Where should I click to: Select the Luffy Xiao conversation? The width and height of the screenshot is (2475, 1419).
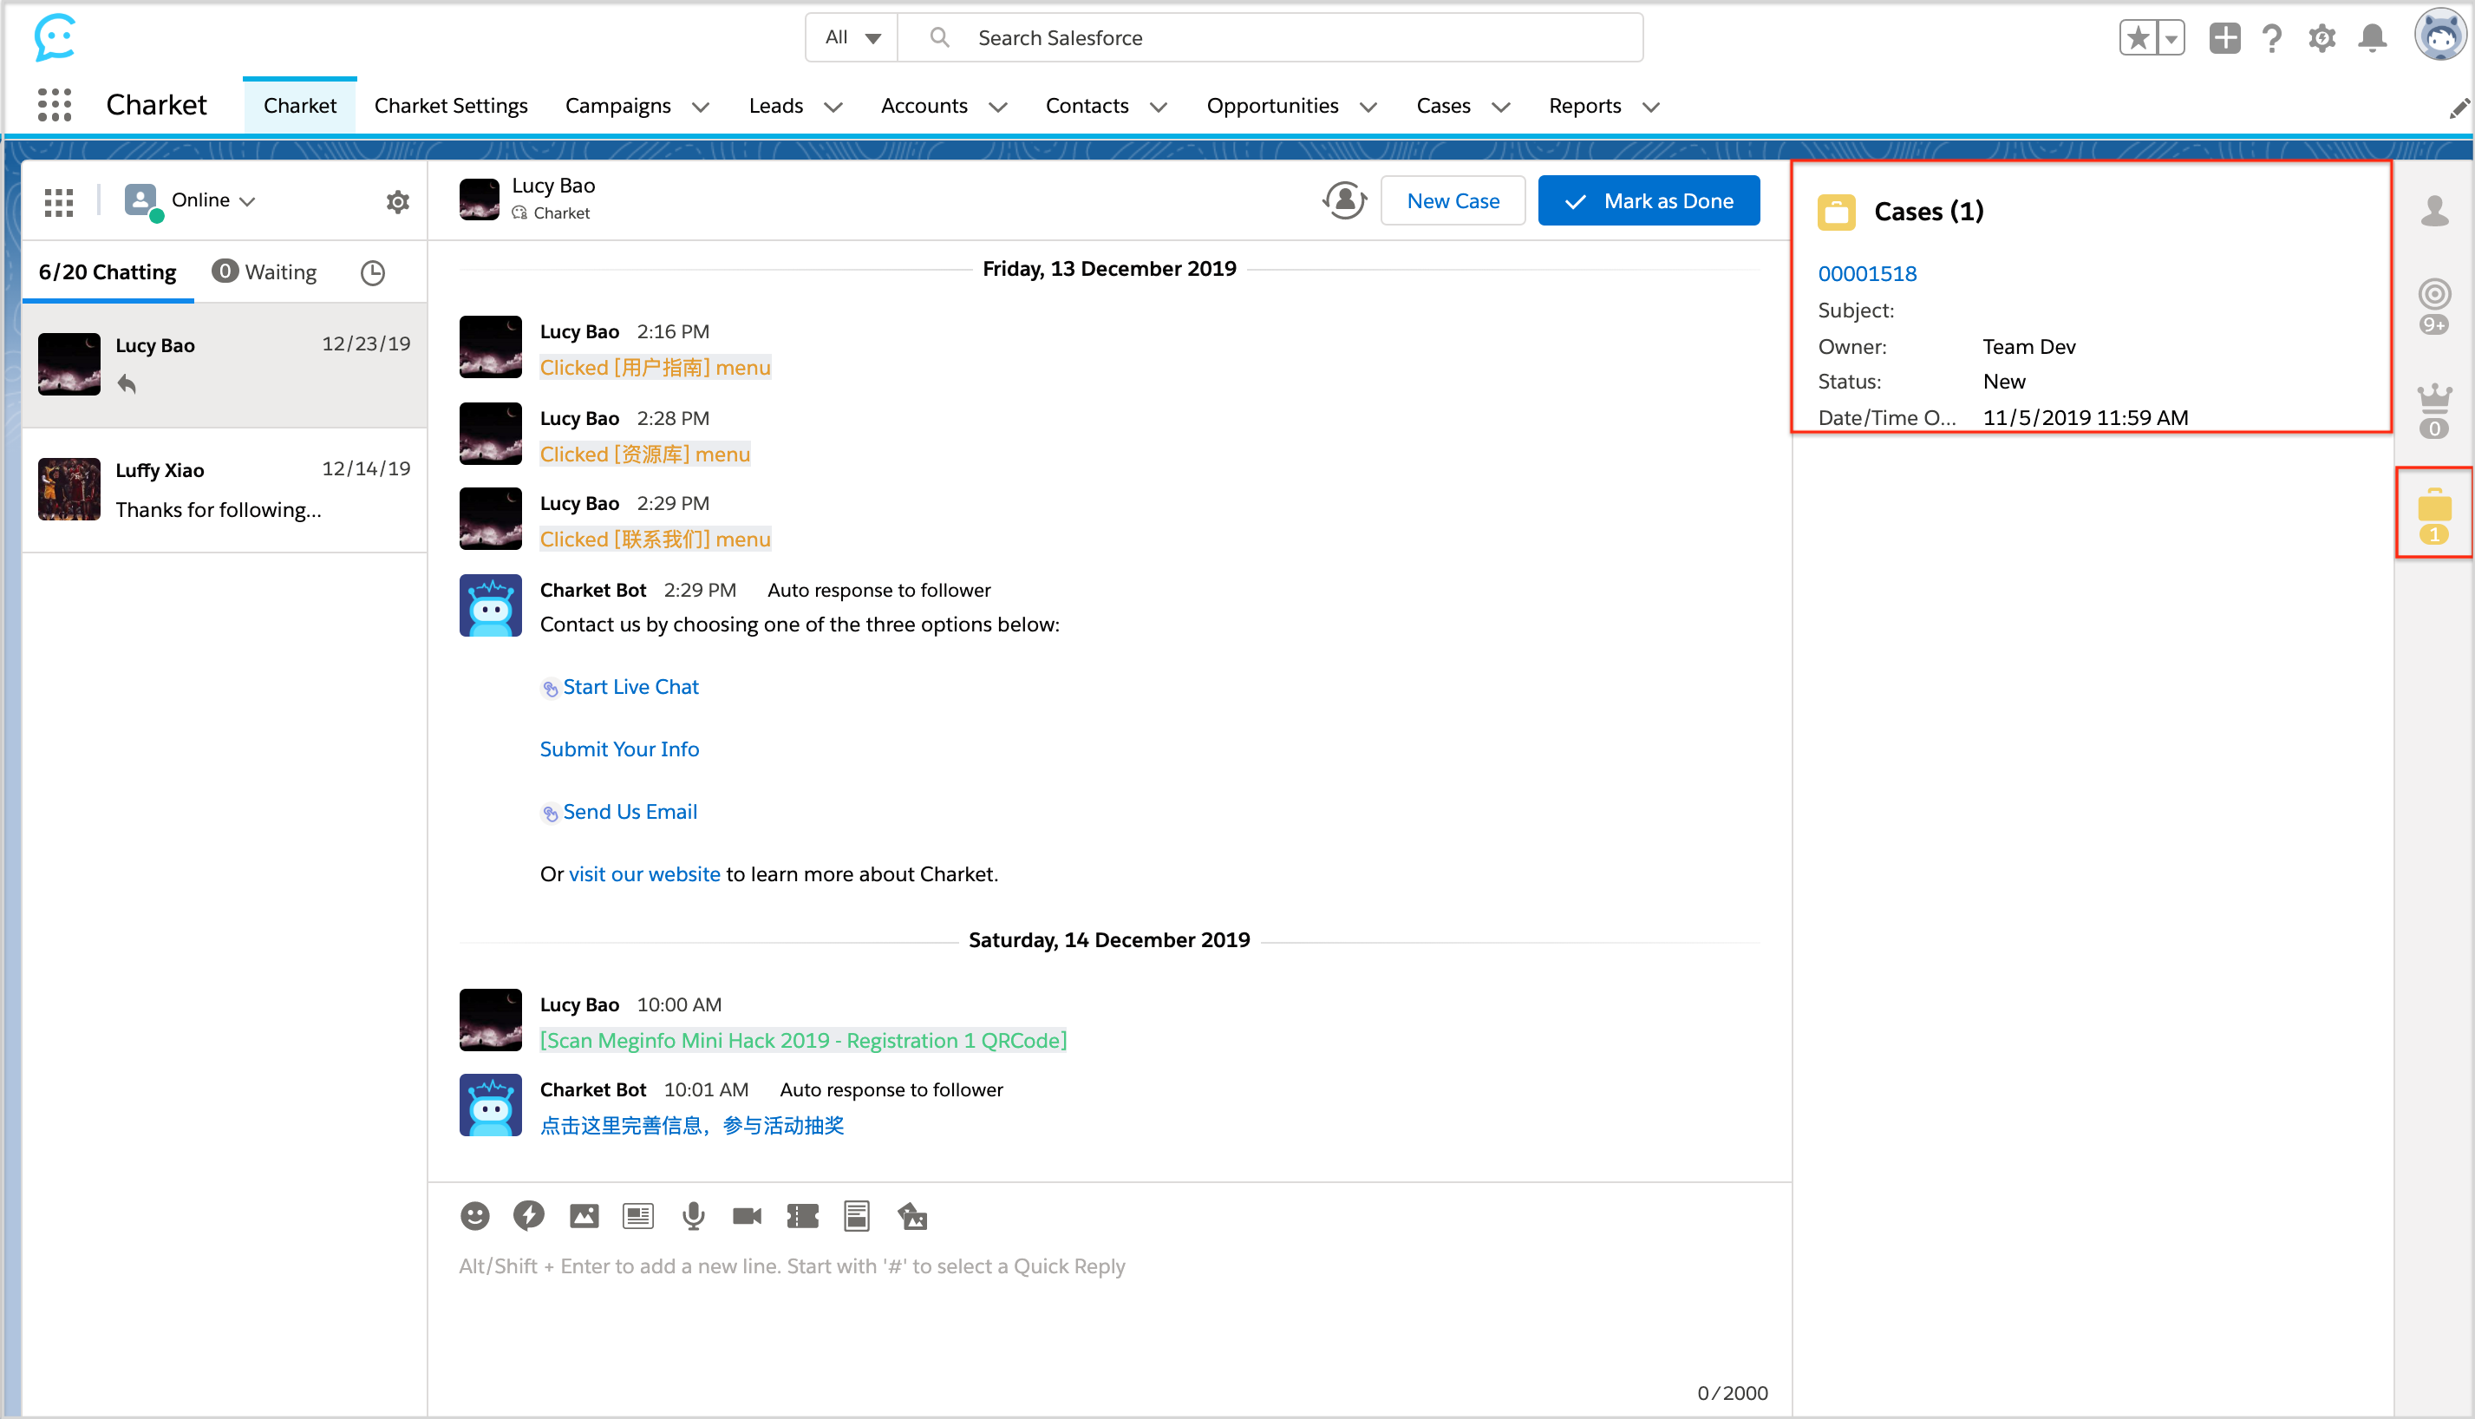tap(224, 489)
